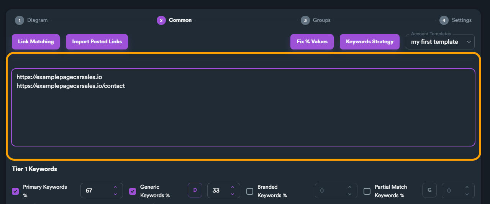Uncheck the Generic Keywords % checkbox

click(133, 191)
